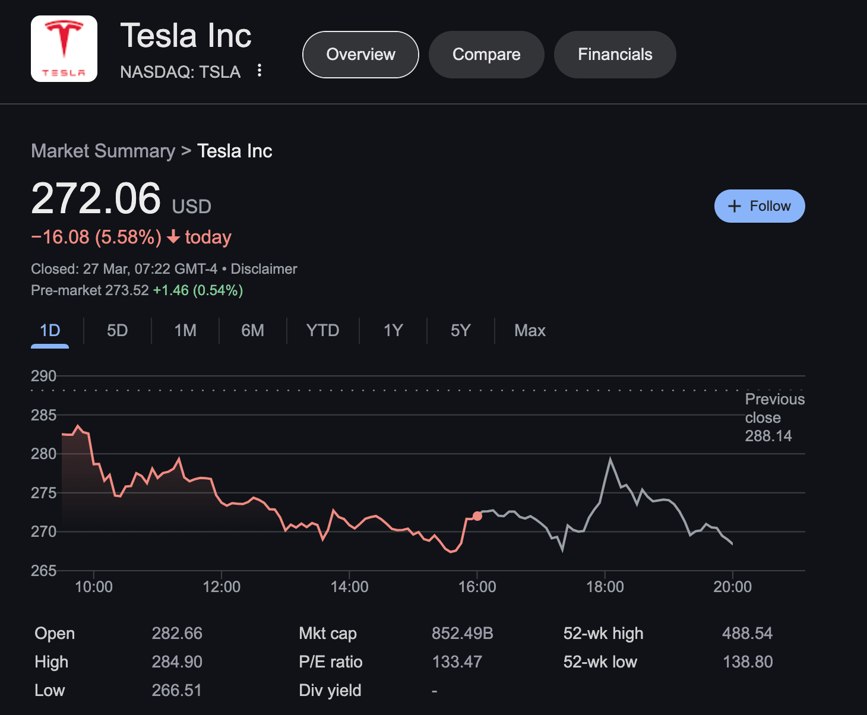This screenshot has width=867, height=715.
Task: Click the Tesla logo icon
Action: 64,48
